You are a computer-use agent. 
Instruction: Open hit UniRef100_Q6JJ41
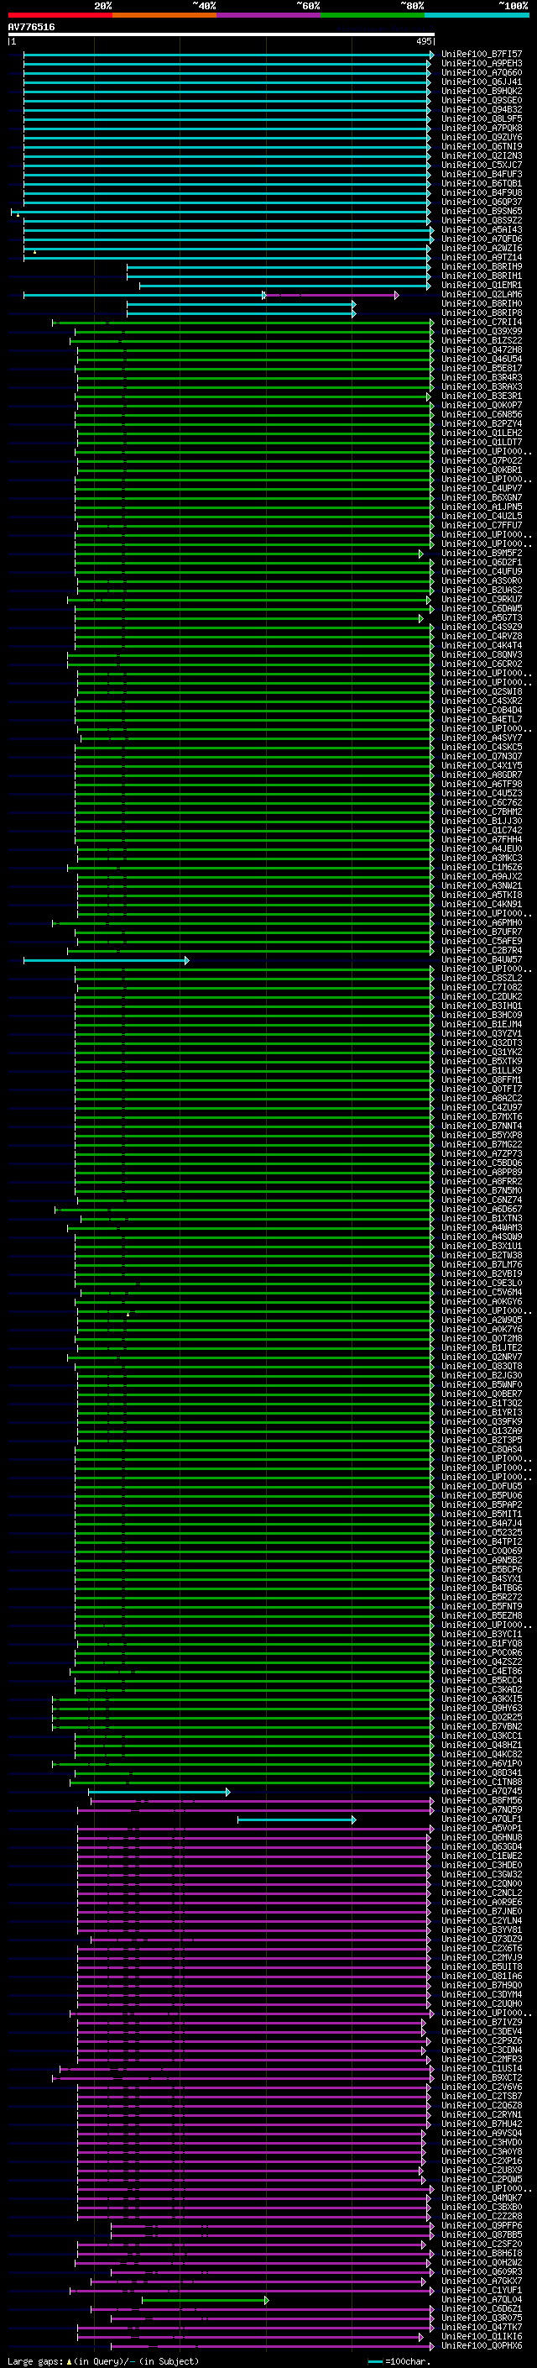click(x=481, y=81)
